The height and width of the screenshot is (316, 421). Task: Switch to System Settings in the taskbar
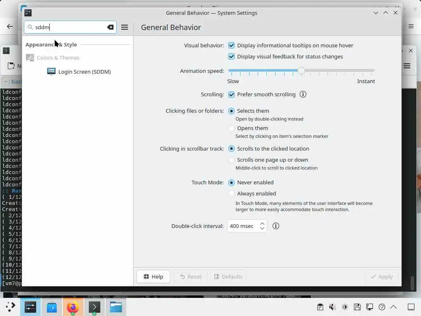coord(30,307)
